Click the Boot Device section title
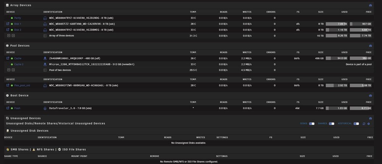This screenshot has width=382, height=164. (x=19, y=96)
